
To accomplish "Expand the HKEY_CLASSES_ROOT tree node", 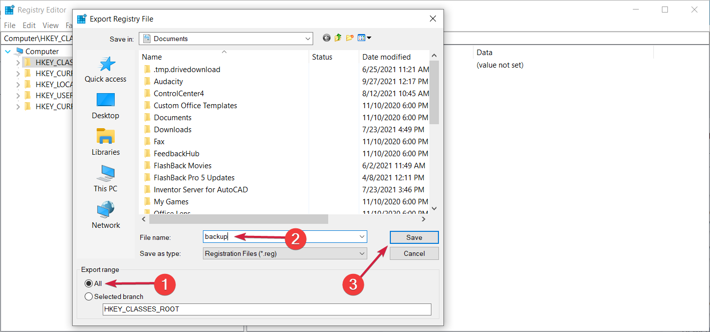I will pyautogui.click(x=18, y=63).
